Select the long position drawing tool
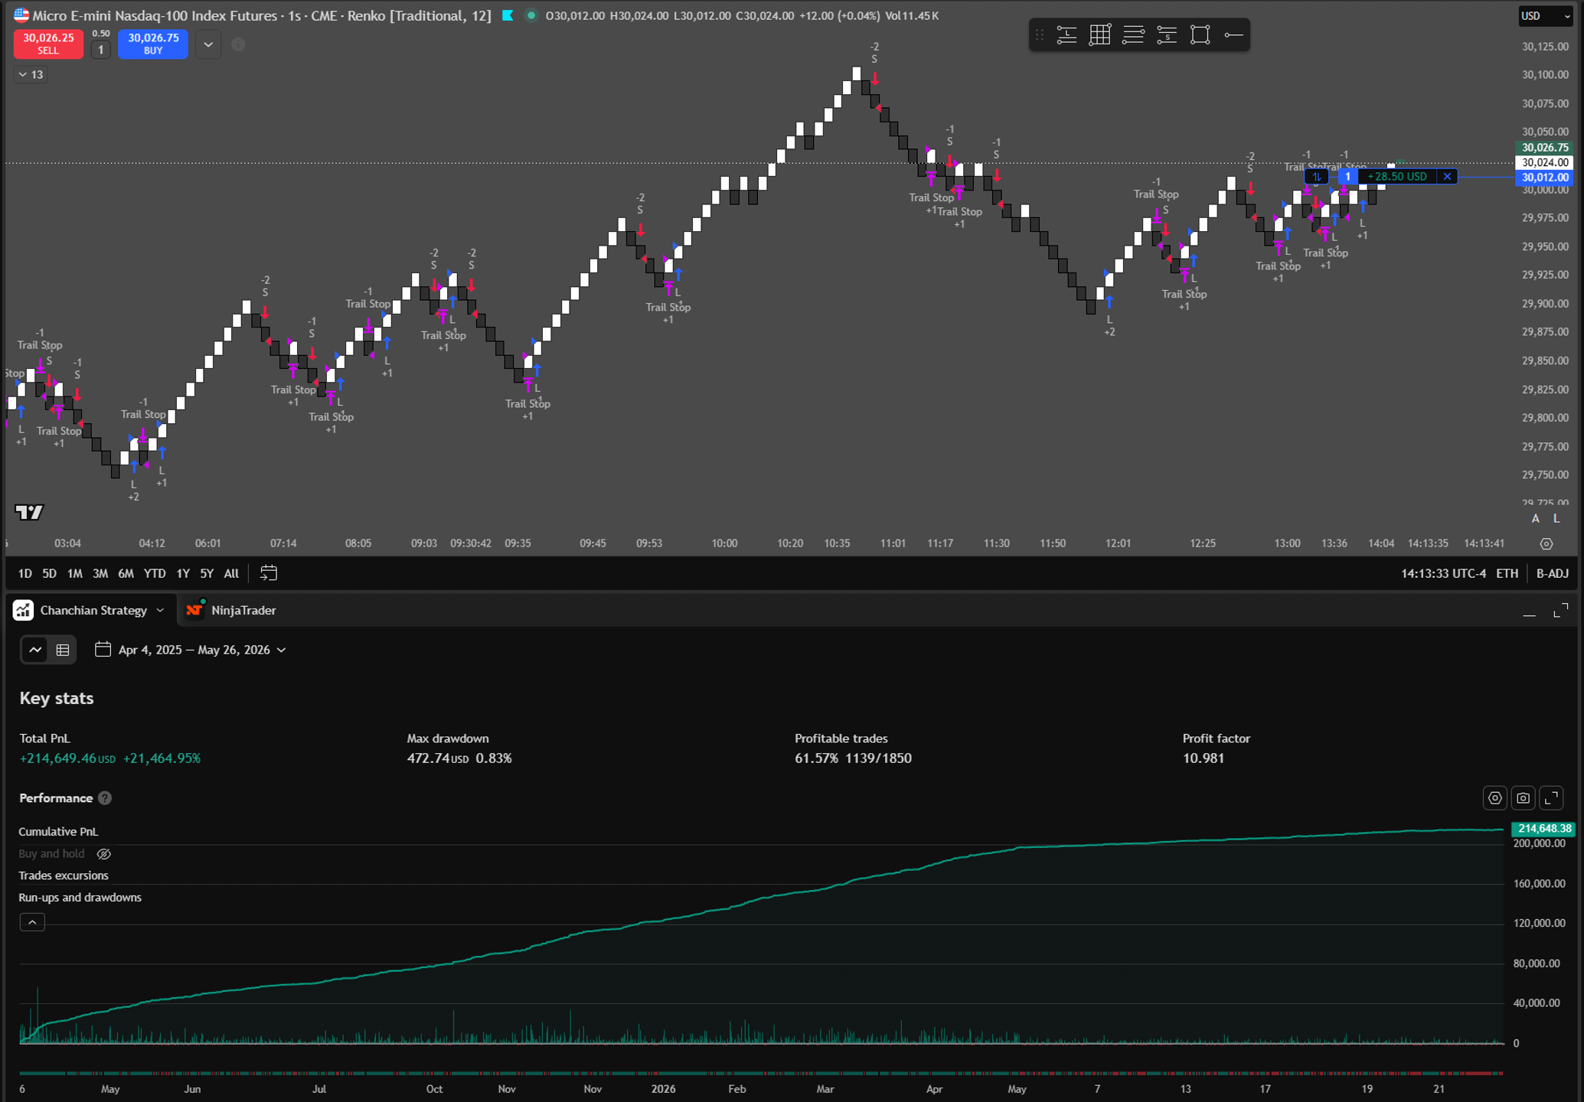This screenshot has height=1102, width=1584. [x=1066, y=35]
